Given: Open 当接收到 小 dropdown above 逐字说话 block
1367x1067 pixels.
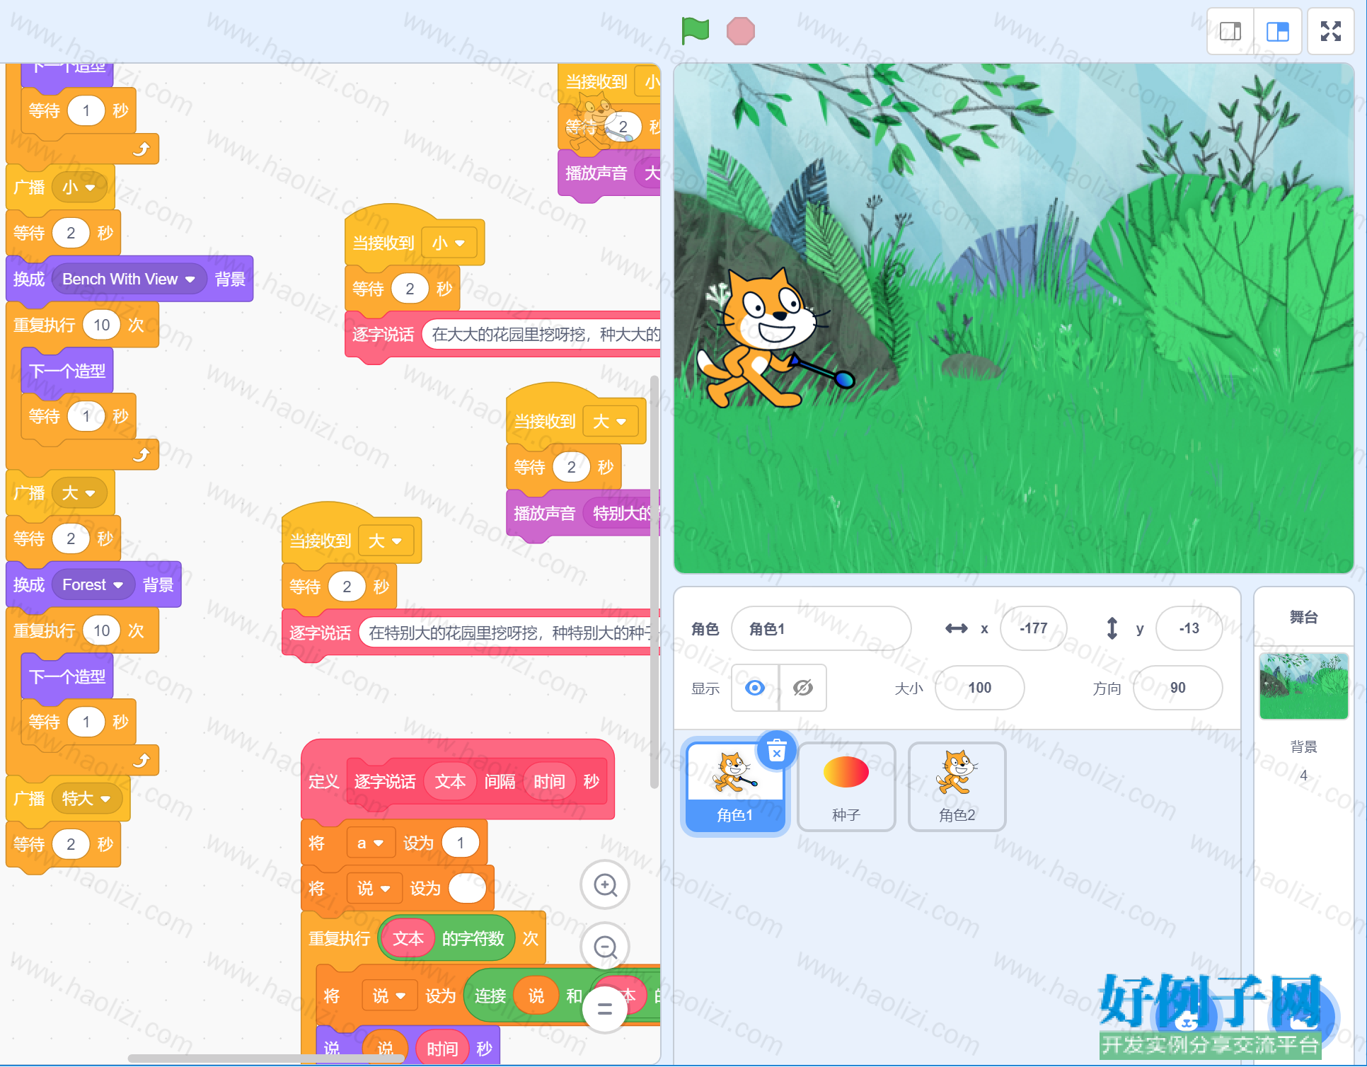Looking at the screenshot, I should [449, 243].
